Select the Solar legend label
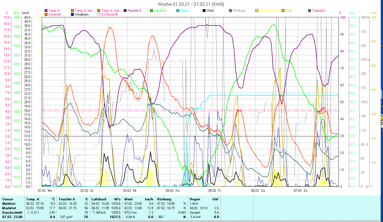Screen dimensions: 383x222 [x=289, y=11]
